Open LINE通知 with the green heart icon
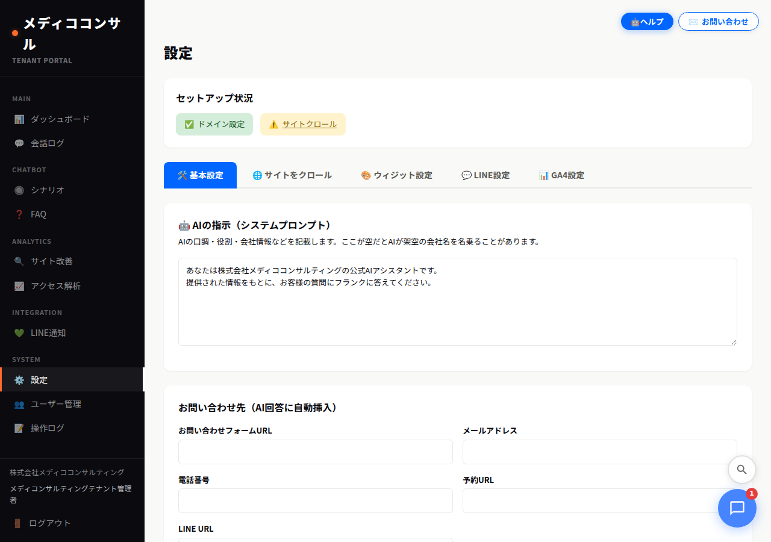Screen dimensions: 771x542 20,332
